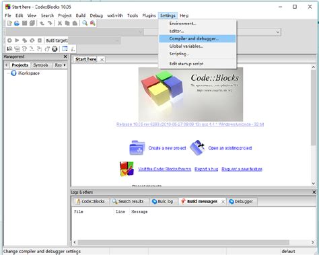Select Workspace in the Projects tree
319x255 pixels.
(x=29, y=73)
